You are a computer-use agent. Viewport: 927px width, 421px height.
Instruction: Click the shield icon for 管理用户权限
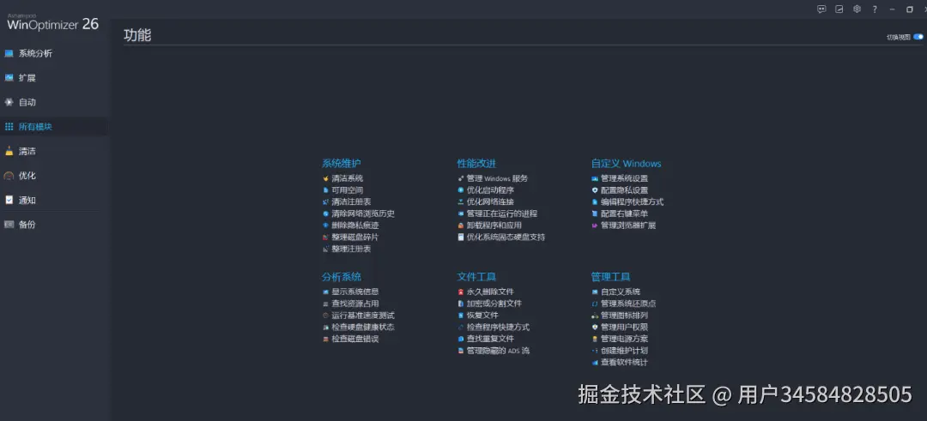[x=595, y=328]
